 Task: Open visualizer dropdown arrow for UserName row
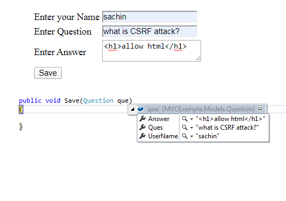click(191, 136)
